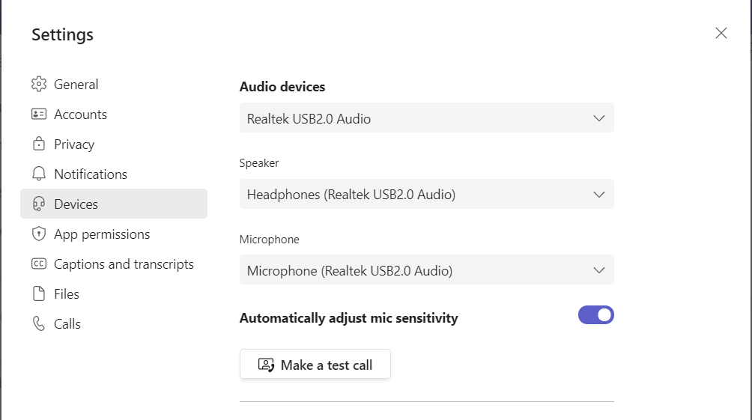Click the App permissions shield icon
Viewport: 752px width, 420px height.
[x=39, y=234]
